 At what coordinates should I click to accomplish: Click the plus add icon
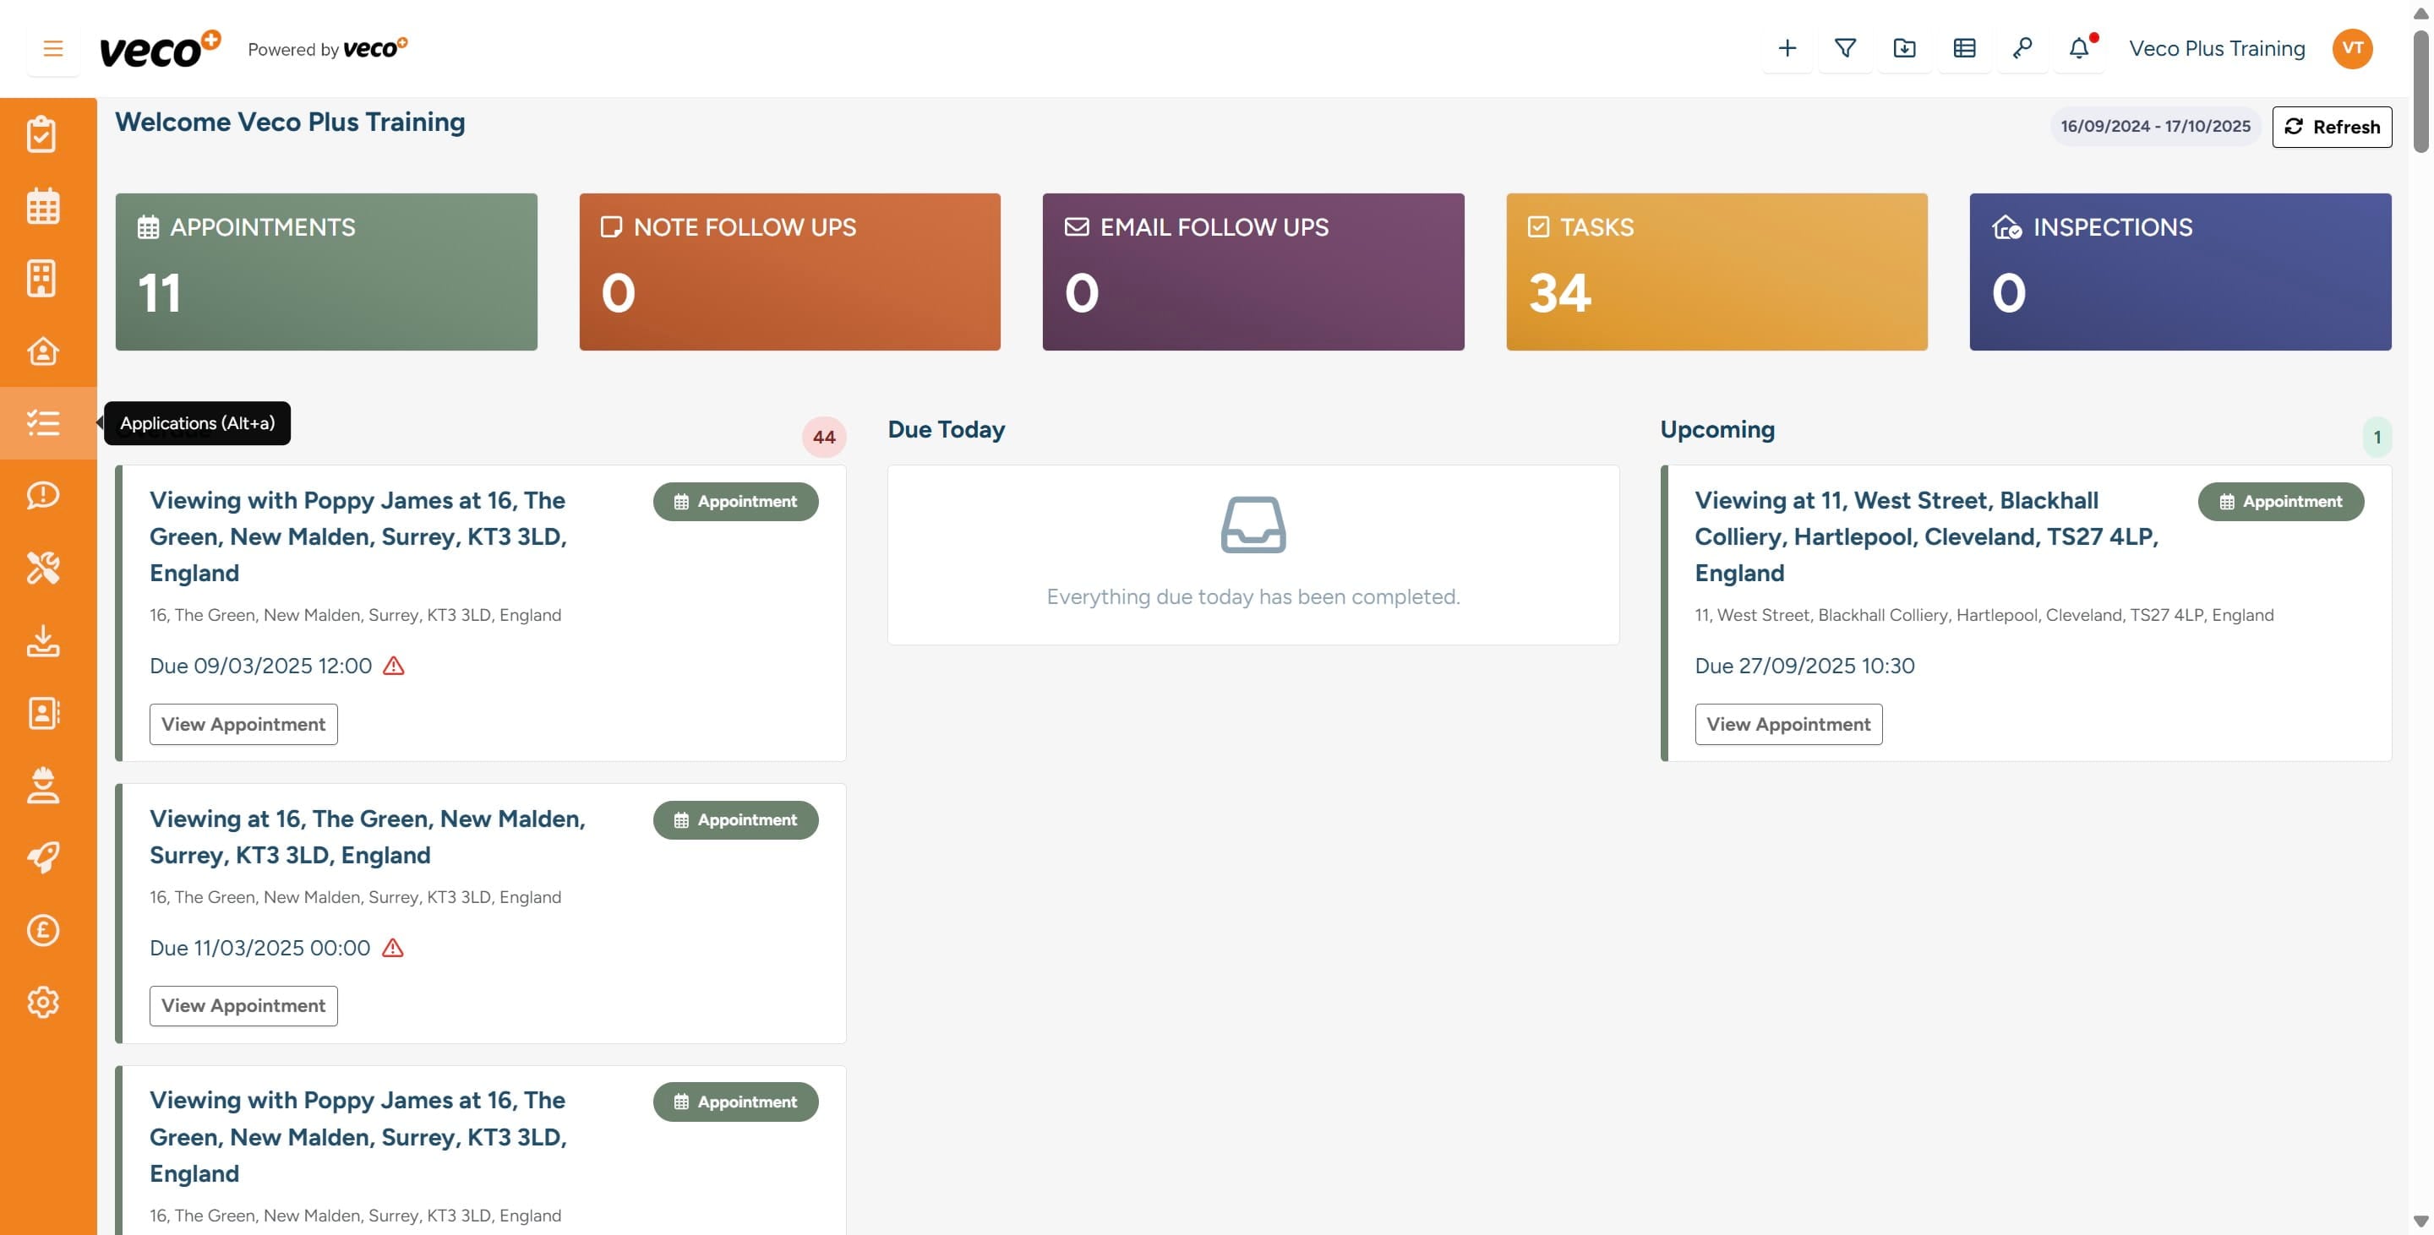coord(1787,48)
